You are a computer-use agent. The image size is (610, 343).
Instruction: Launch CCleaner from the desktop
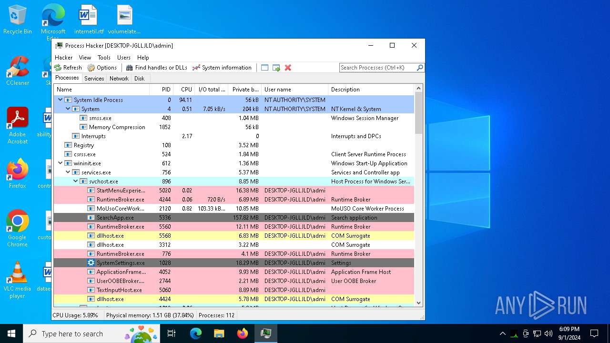click(18, 71)
